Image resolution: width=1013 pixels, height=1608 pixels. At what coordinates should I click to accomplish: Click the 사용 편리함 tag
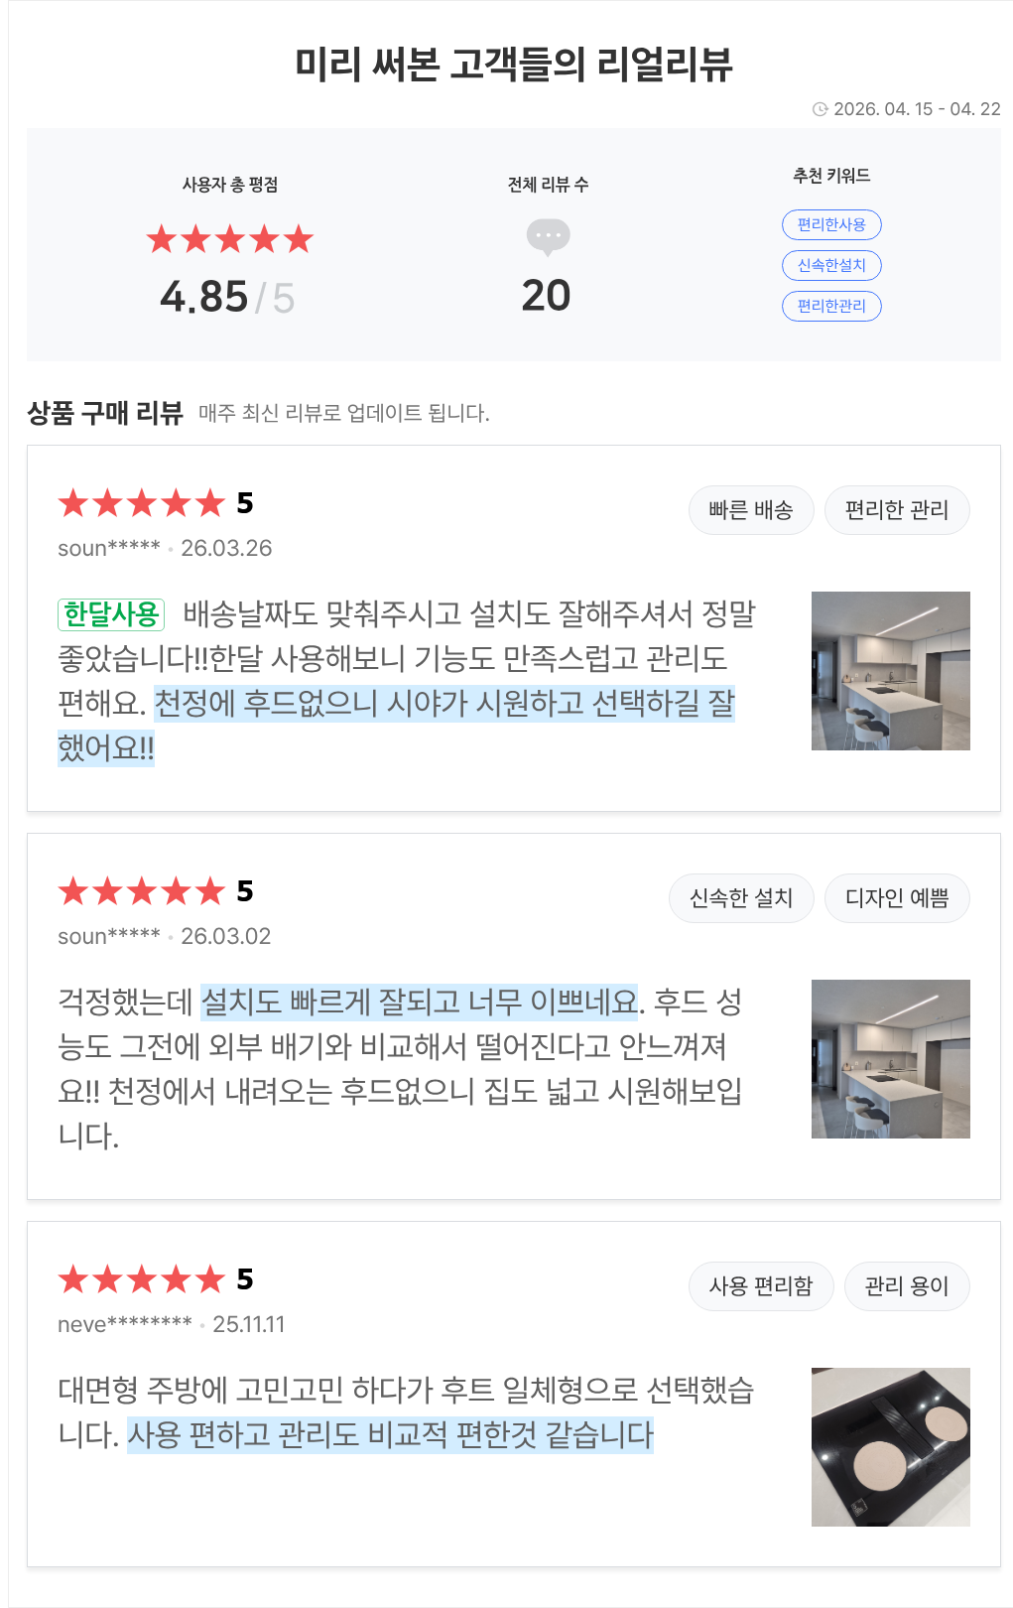[x=761, y=1286]
